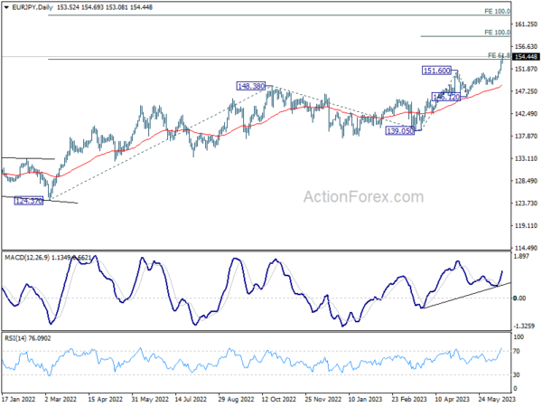
Task: Open the EURJPY chart dropdown triangle
Action: 6,7
